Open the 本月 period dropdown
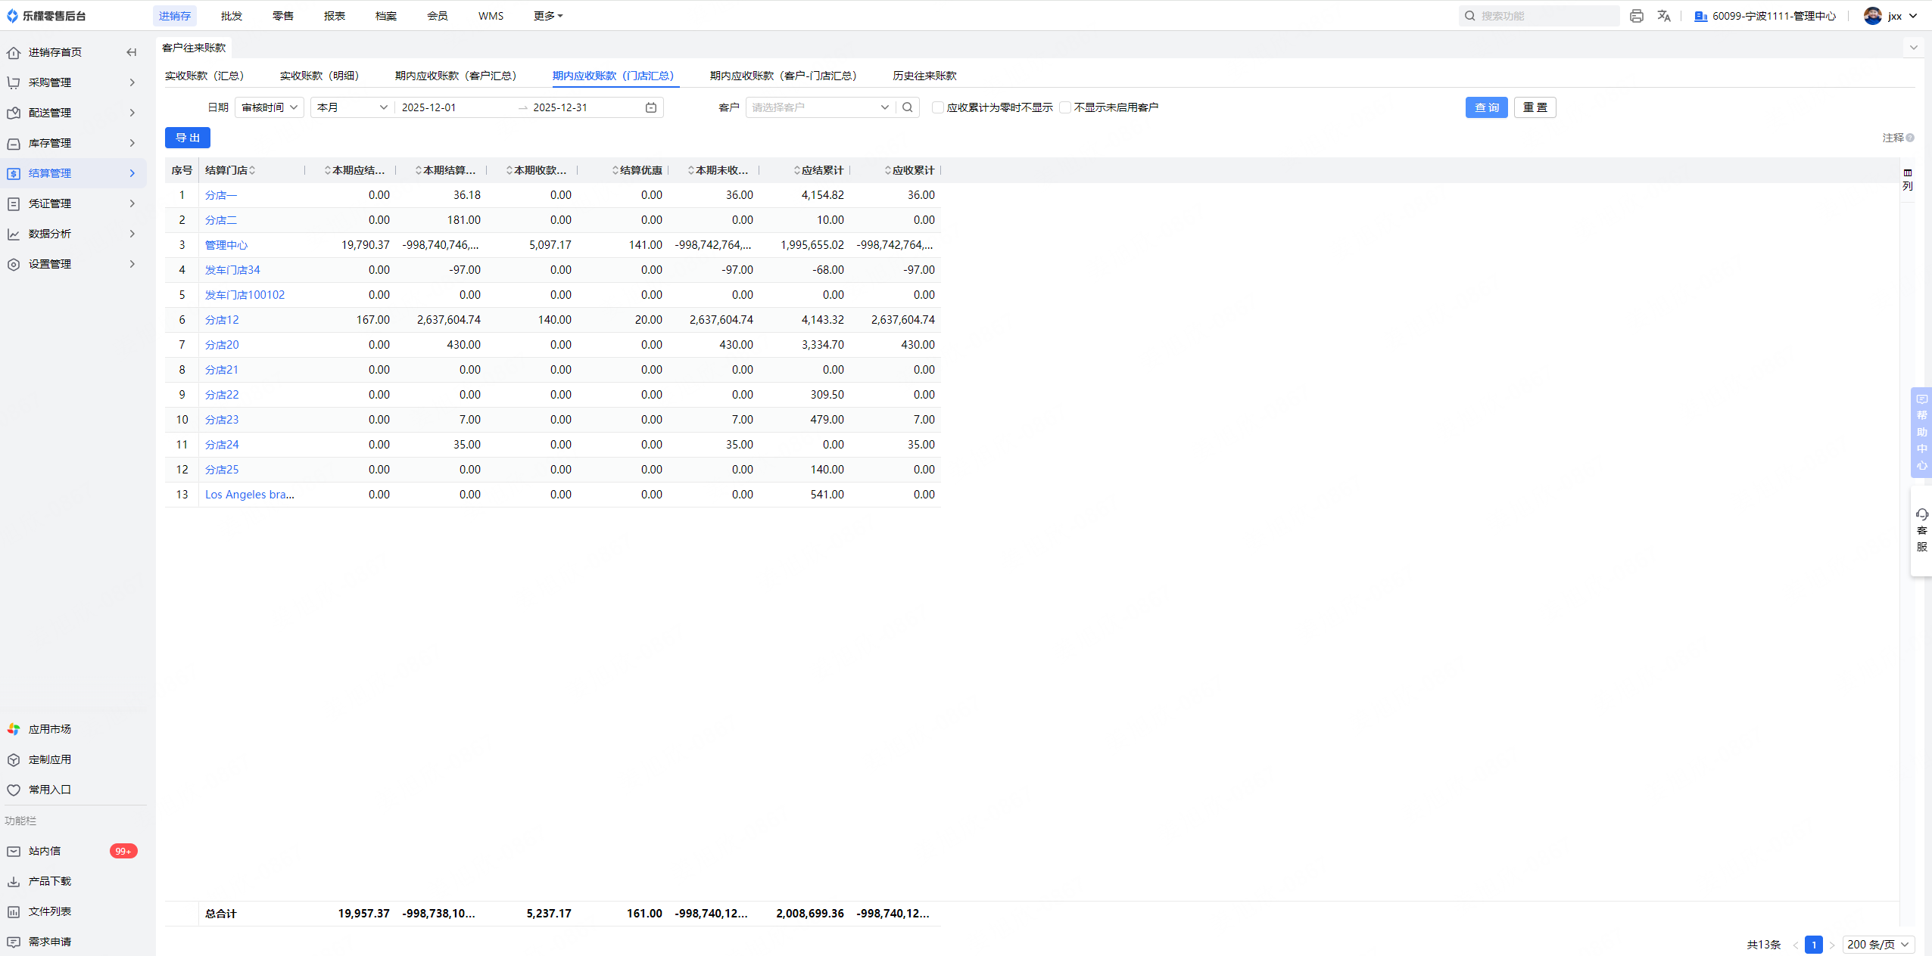The width and height of the screenshot is (1932, 956). click(352, 107)
